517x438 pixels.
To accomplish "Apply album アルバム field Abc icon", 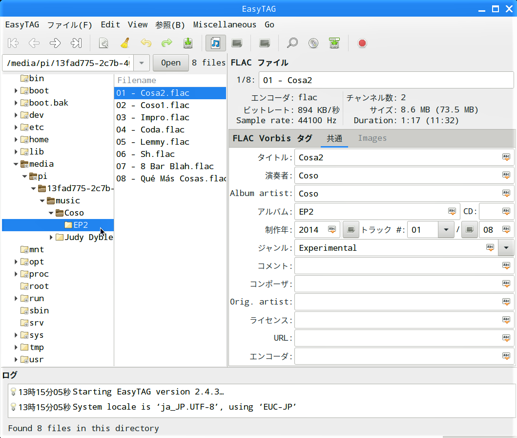I will (452, 212).
